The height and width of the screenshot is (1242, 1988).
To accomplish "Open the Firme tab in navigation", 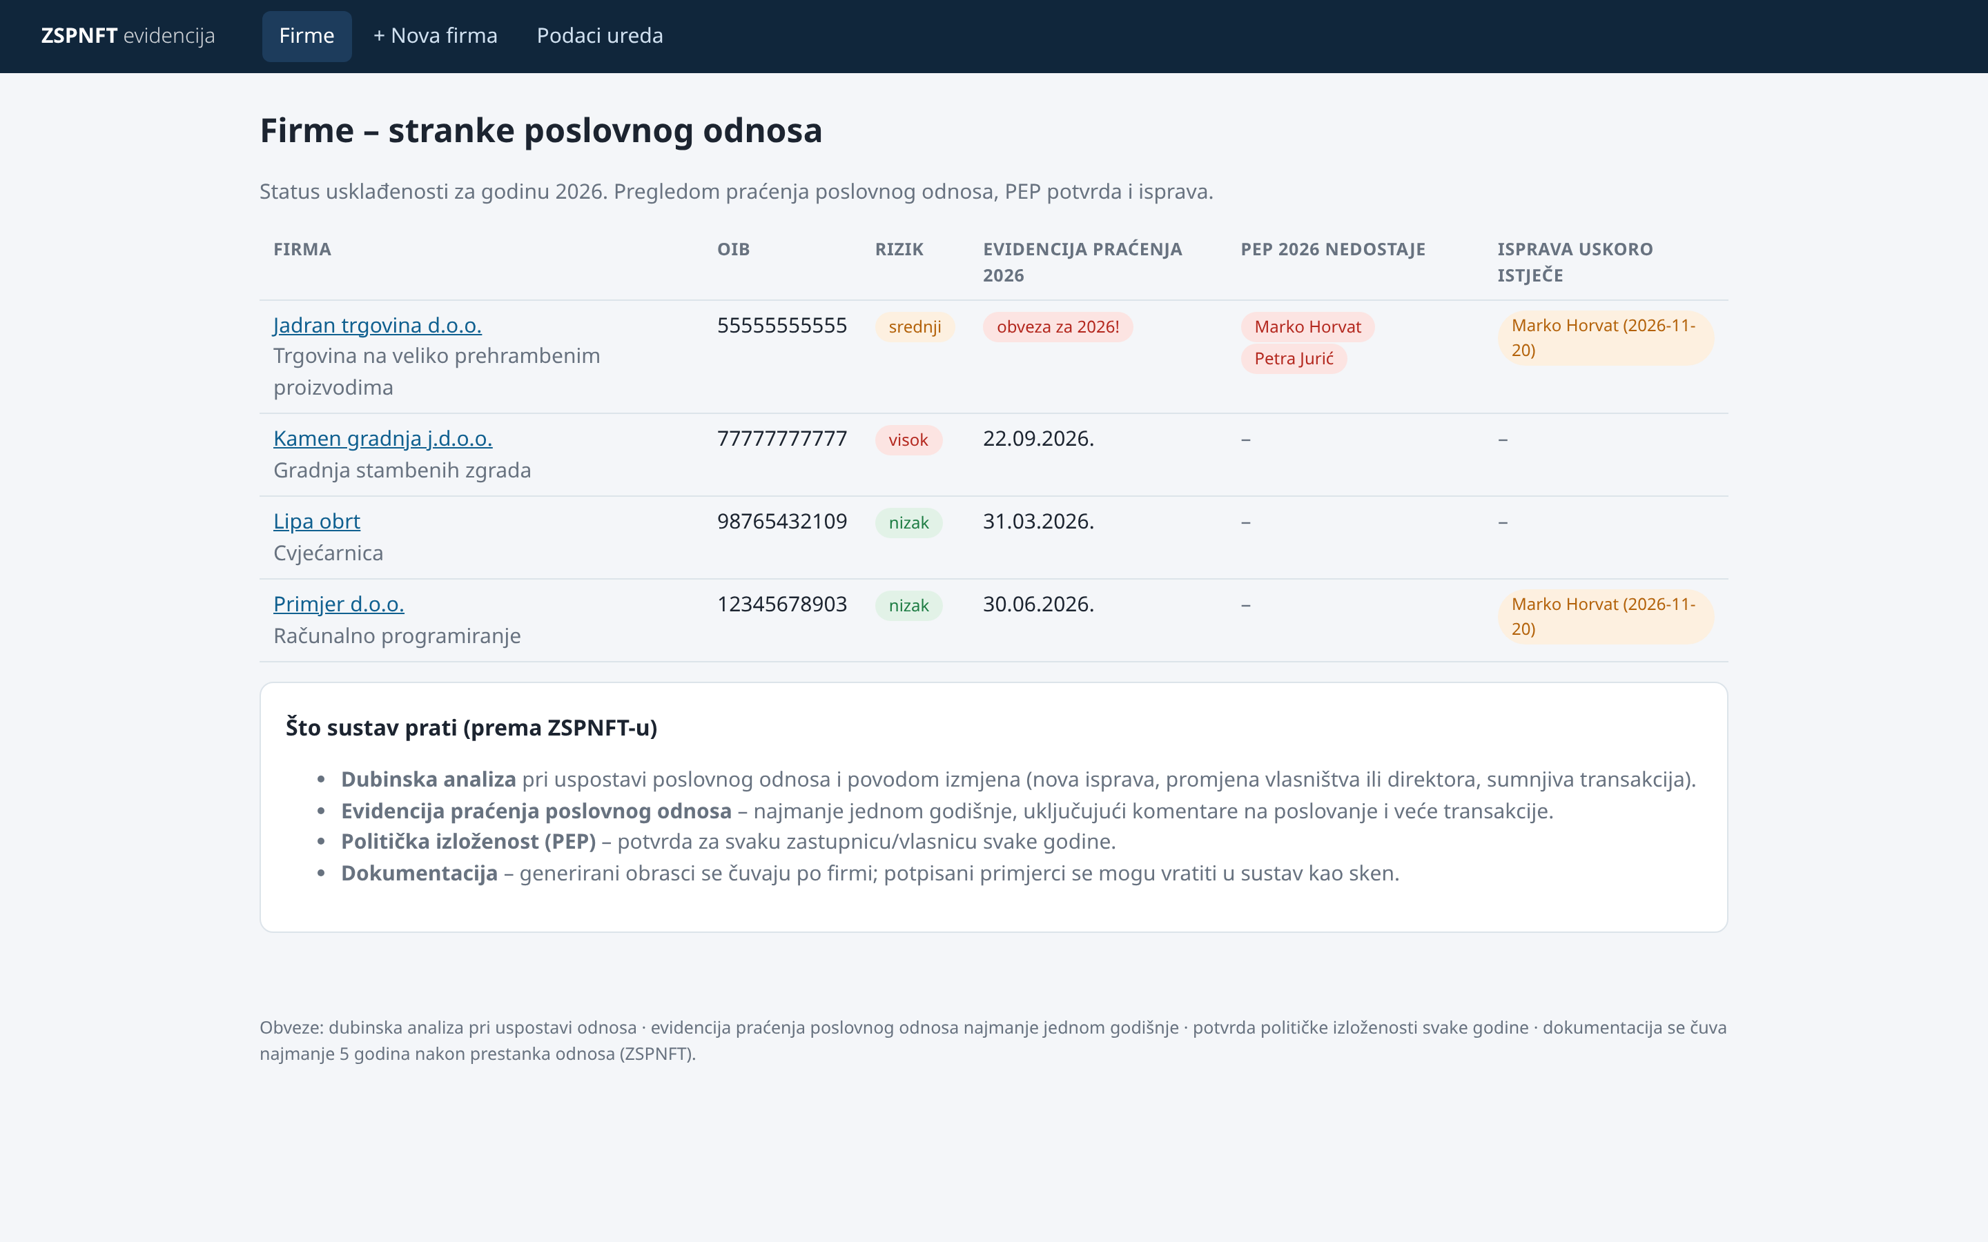I will pyautogui.click(x=306, y=36).
